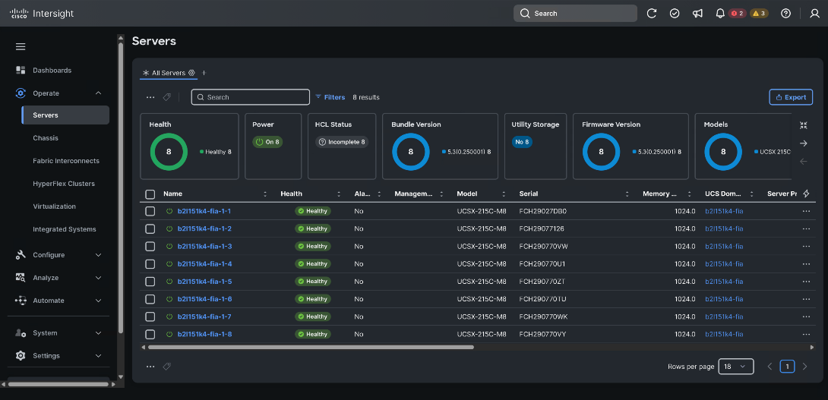Open top table actions ellipsis menu

[150, 97]
